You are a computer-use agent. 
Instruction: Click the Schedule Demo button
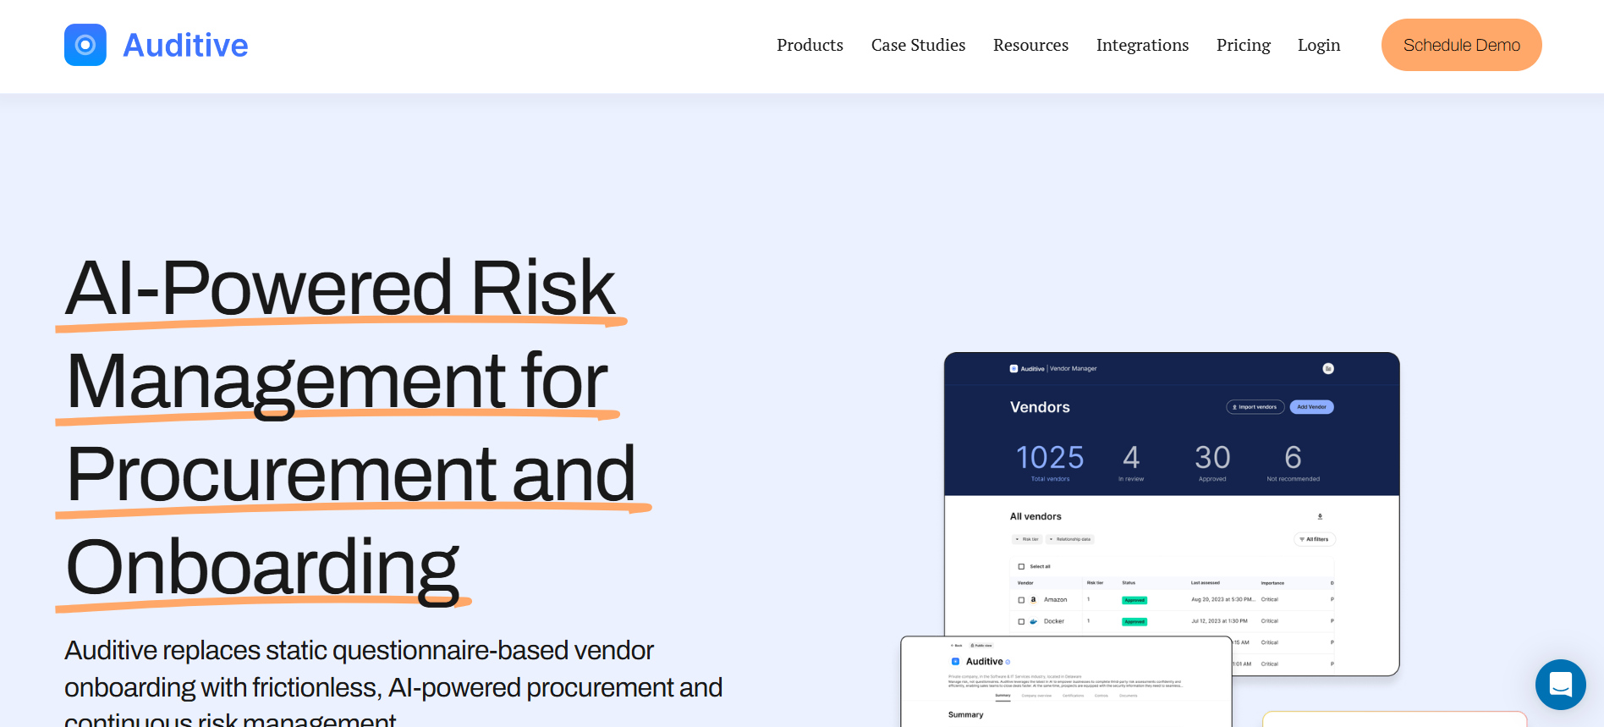tap(1461, 45)
